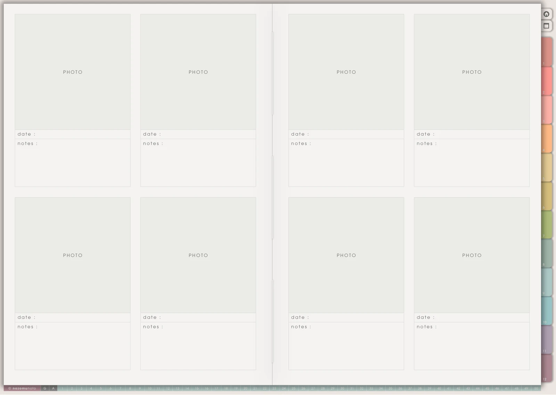The width and height of the screenshot is (556, 395).
Task: Open the pink side tab 3
Action: click(x=547, y=110)
